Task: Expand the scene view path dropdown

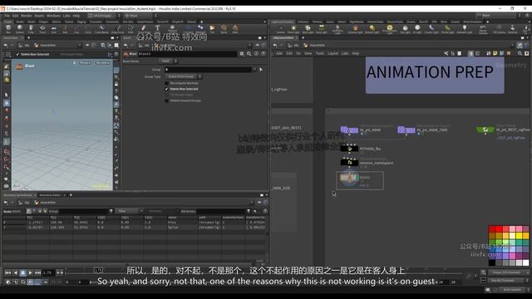Action: [x=80, y=45]
